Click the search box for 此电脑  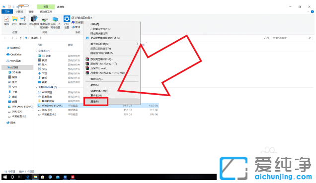pyautogui.click(x=292, y=38)
